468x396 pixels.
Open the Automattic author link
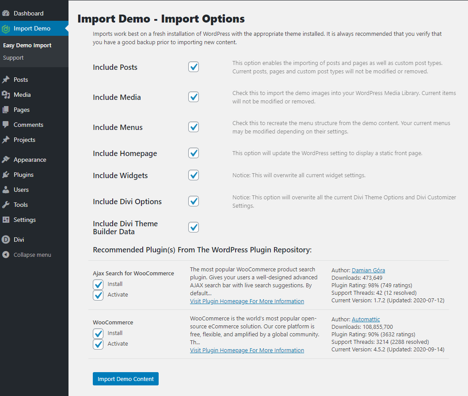click(x=365, y=319)
